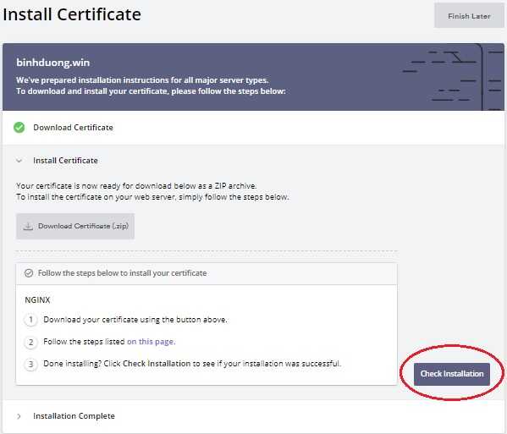Open the 'on this page' link

click(151, 342)
